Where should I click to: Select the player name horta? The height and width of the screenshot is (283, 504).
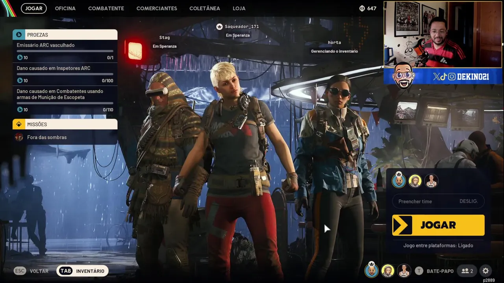coord(334,42)
